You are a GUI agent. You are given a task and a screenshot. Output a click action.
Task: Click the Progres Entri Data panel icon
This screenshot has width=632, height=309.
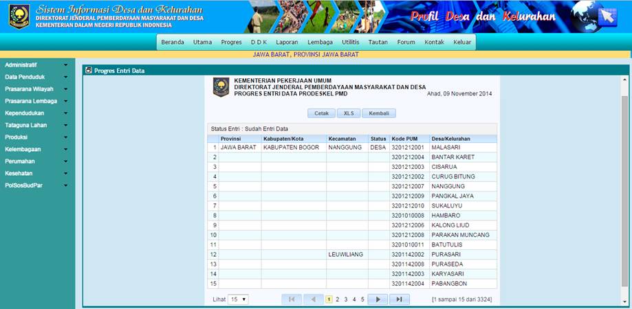[89, 71]
